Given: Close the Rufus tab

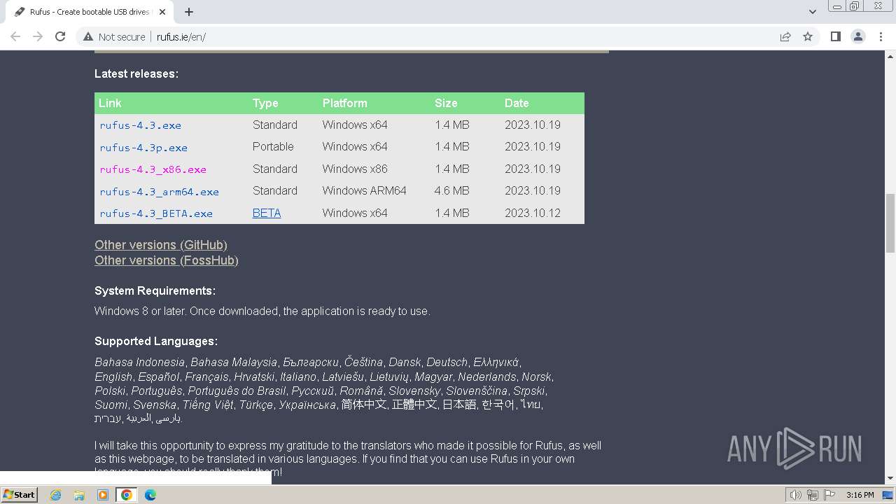Looking at the screenshot, I should pyautogui.click(x=162, y=12).
